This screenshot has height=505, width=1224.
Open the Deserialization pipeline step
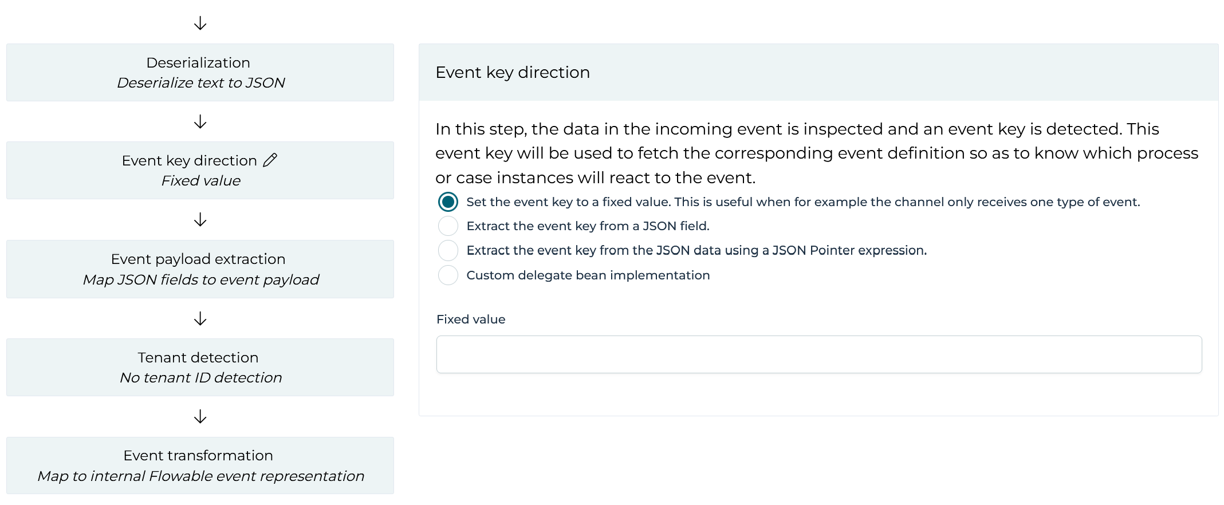pos(200,73)
